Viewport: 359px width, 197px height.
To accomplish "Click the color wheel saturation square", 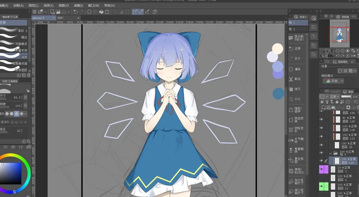I will click(10, 173).
